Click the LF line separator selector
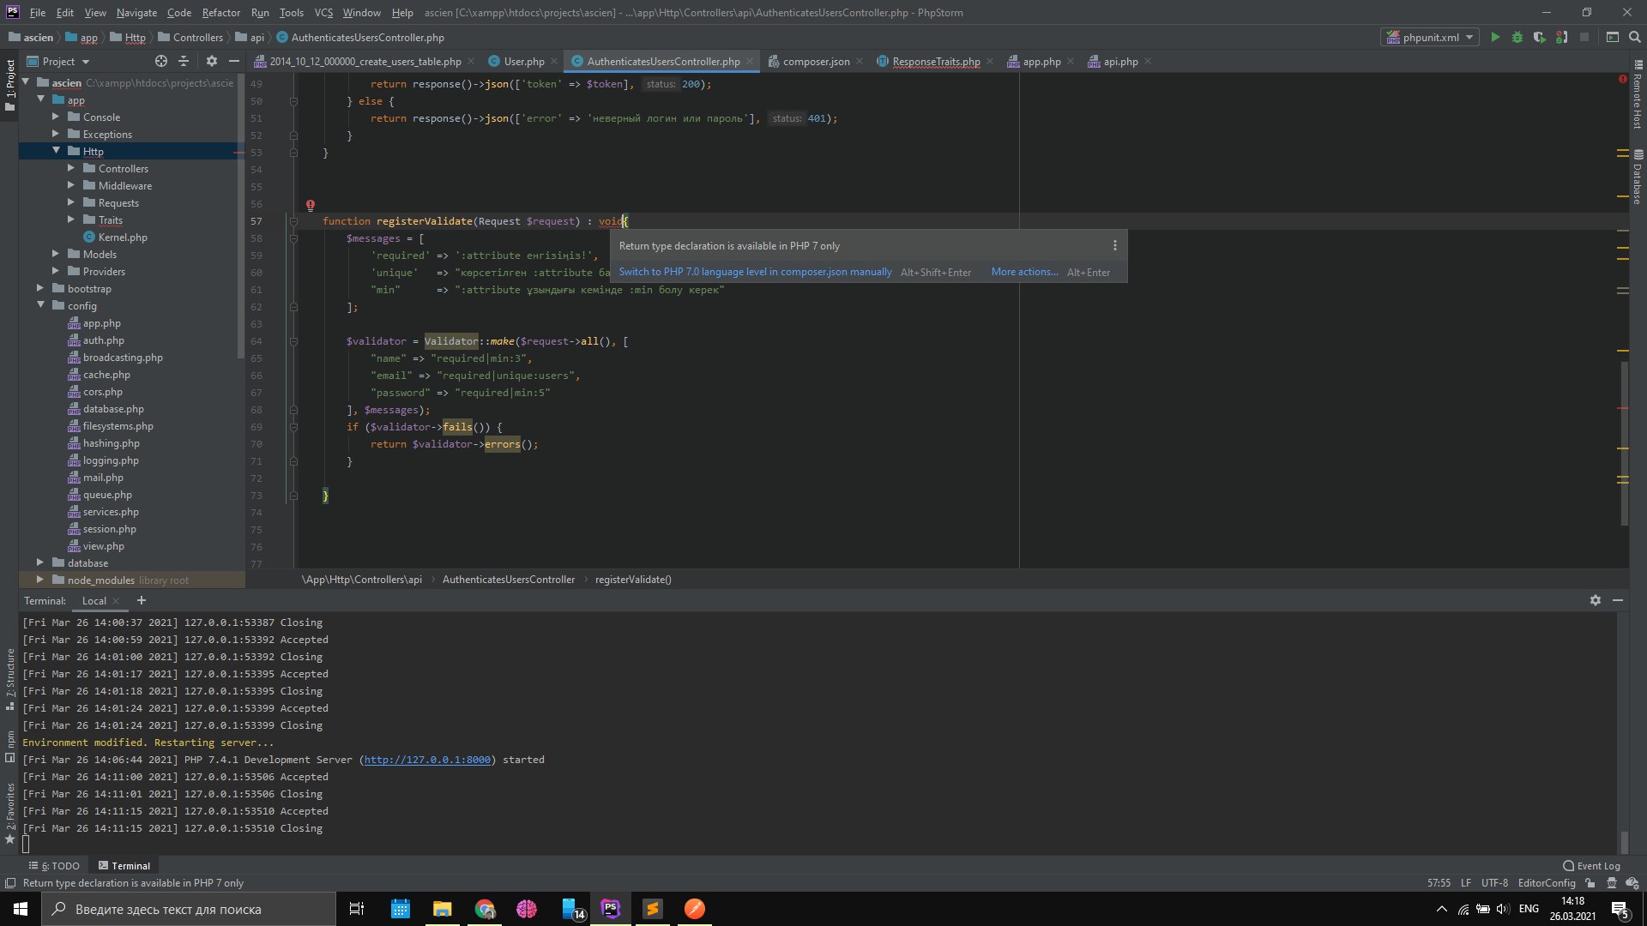1647x926 pixels. [x=1466, y=883]
